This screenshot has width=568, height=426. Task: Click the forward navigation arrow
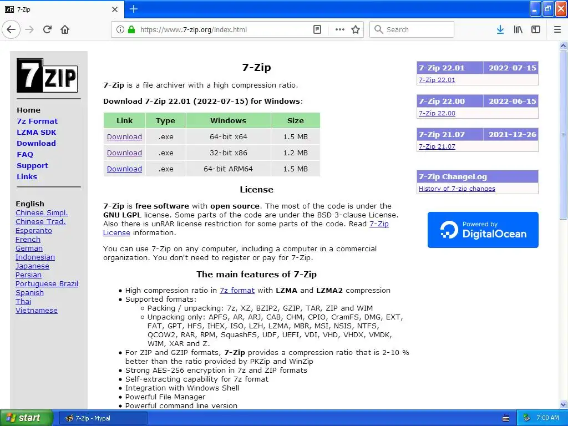pyautogui.click(x=29, y=30)
